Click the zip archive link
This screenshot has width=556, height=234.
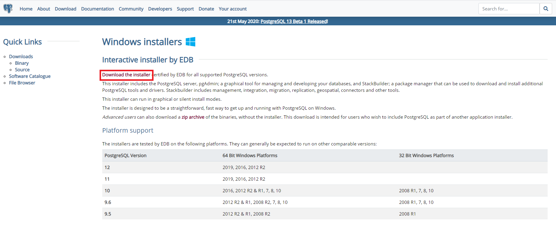point(193,117)
